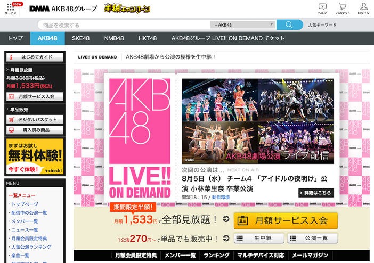Click the red info icon on はじめてガイド
This screenshot has height=263, width=374.
(11, 57)
